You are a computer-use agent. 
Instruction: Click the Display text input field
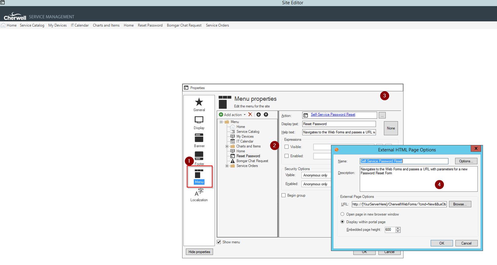pos(339,124)
